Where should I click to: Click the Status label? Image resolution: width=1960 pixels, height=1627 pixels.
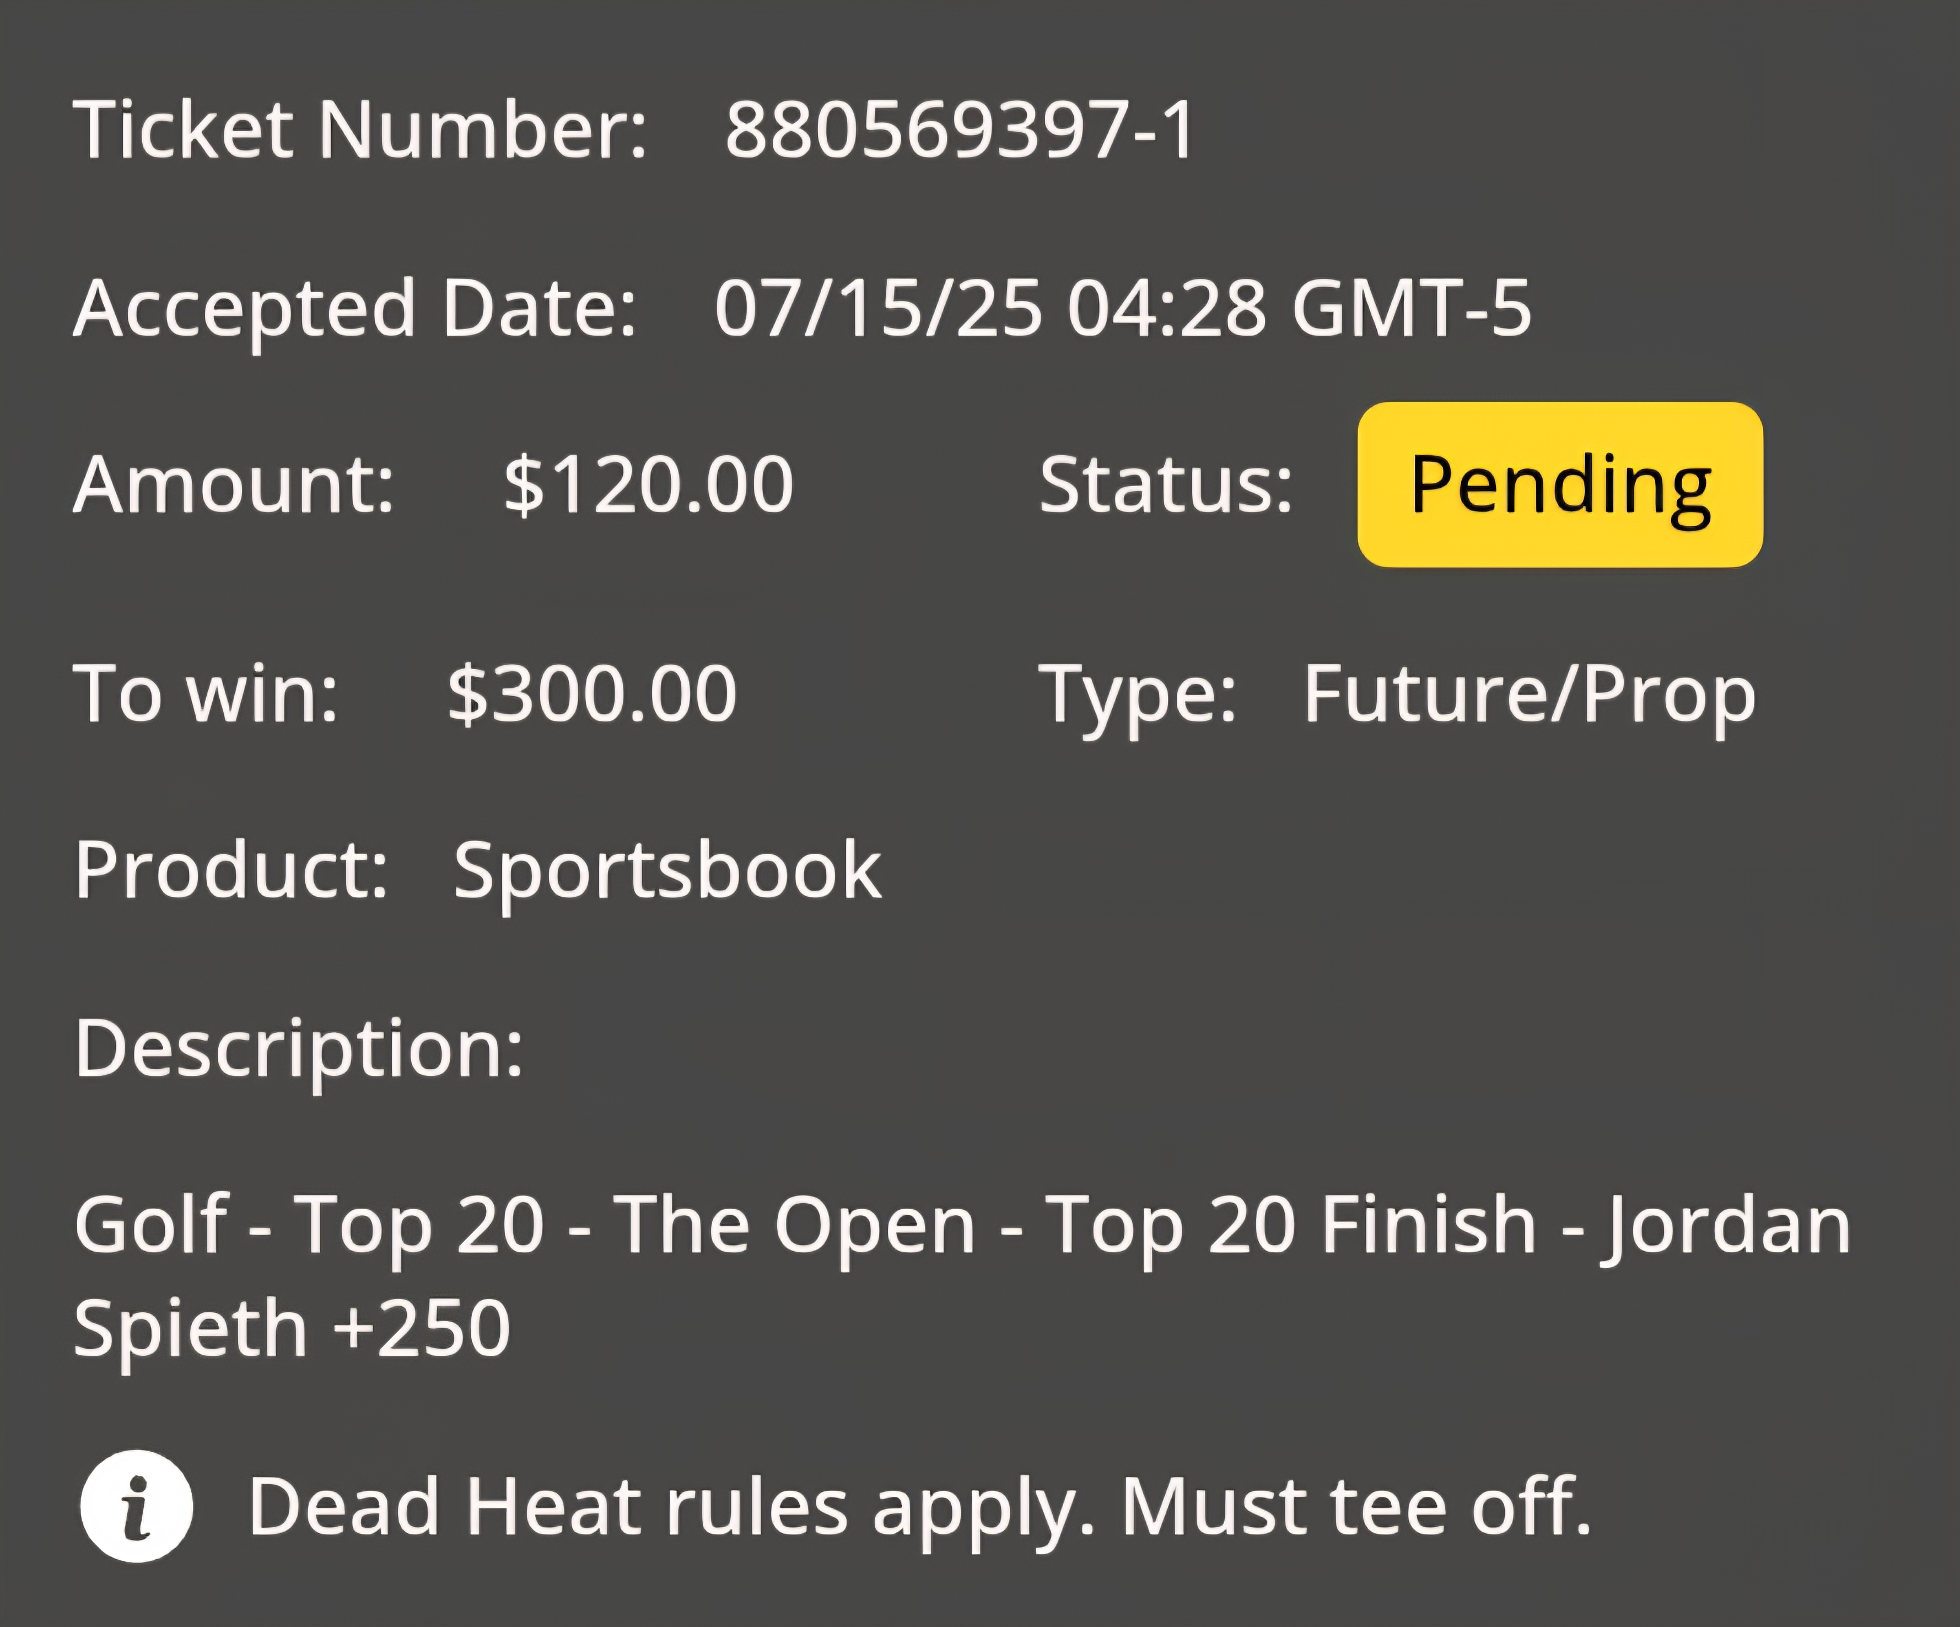tap(1167, 484)
